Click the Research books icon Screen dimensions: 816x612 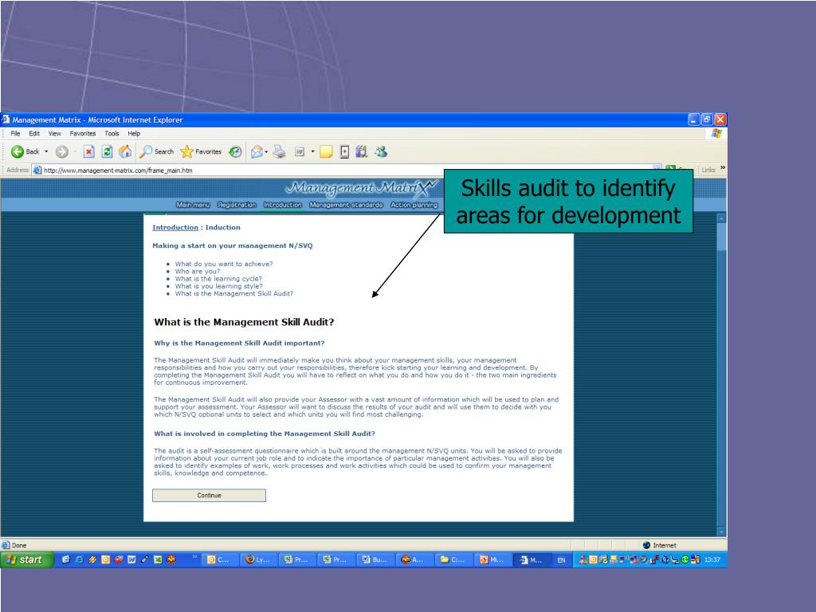(362, 152)
